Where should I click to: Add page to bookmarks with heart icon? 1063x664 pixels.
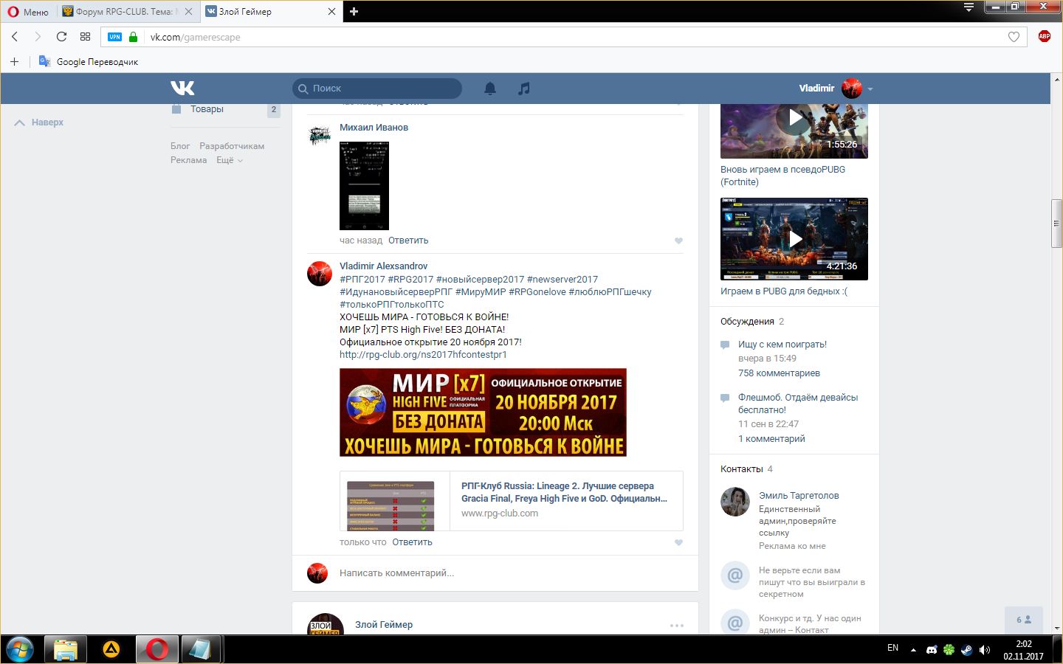pos(1014,37)
